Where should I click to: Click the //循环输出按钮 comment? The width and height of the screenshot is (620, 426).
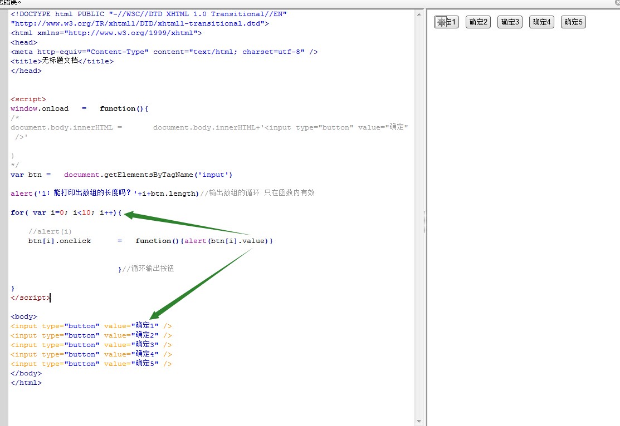click(x=148, y=269)
